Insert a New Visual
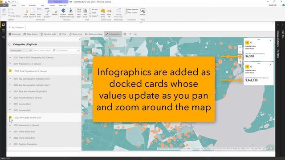This screenshot has height=160, width=285. coord(85,13)
